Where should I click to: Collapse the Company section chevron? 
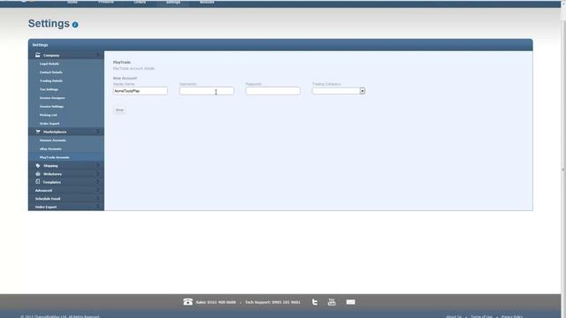[97, 55]
